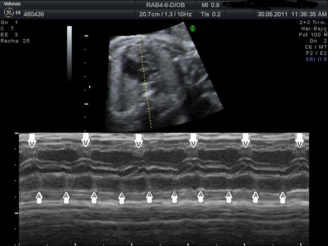The width and height of the screenshot is (328, 246).
Task: Select the 2+3 Trim. preset label
Action: click(x=313, y=23)
